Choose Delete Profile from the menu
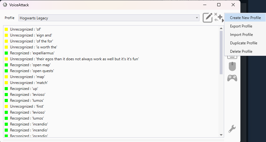 (x=241, y=51)
